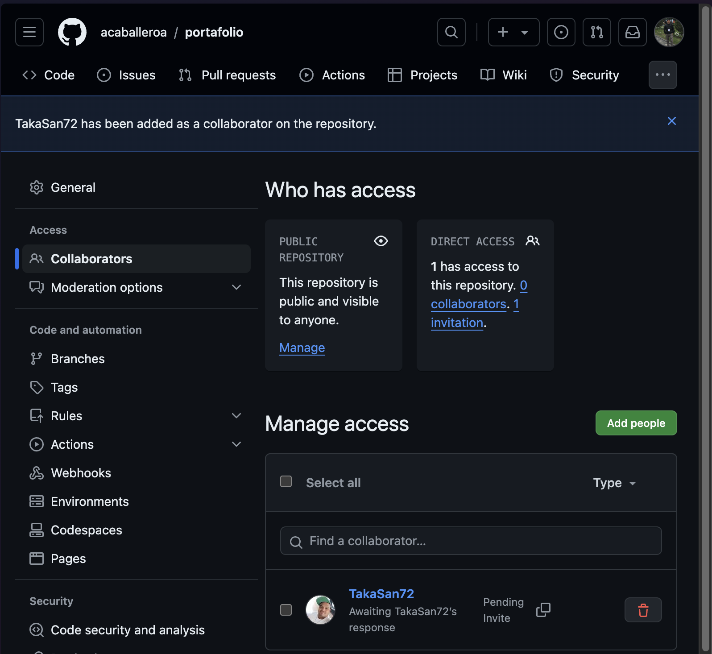Open the Type filter dropdown

pyautogui.click(x=614, y=483)
